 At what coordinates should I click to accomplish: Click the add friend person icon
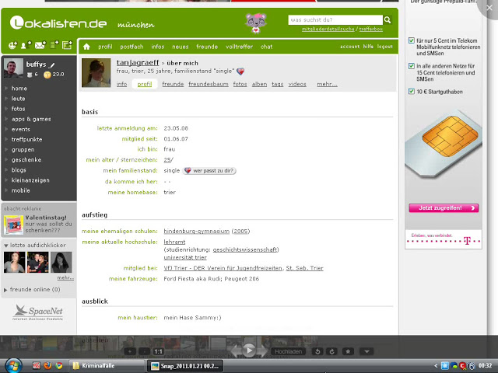coord(26,47)
